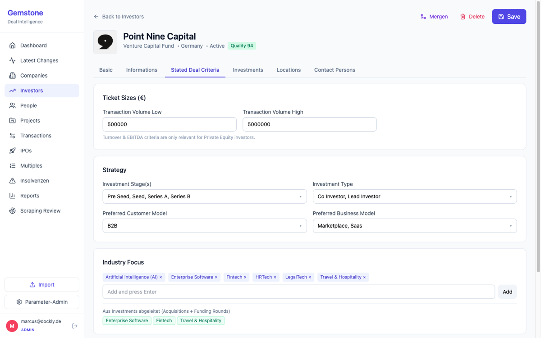The image size is (541, 338).
Task: Click the Delete trash icon
Action: click(463, 17)
